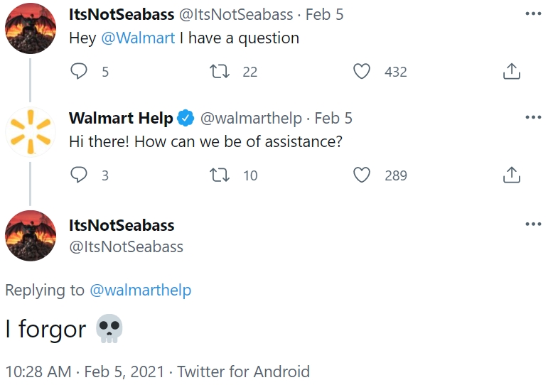Open the @Walmart mention link
The height and width of the screenshot is (385, 553).
(x=138, y=38)
